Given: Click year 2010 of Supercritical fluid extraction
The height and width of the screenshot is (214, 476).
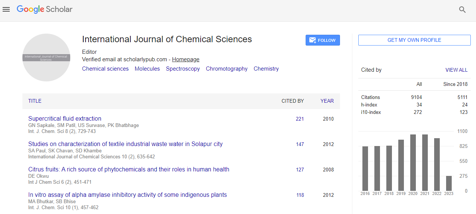Looking at the screenshot, I should 328,119.
